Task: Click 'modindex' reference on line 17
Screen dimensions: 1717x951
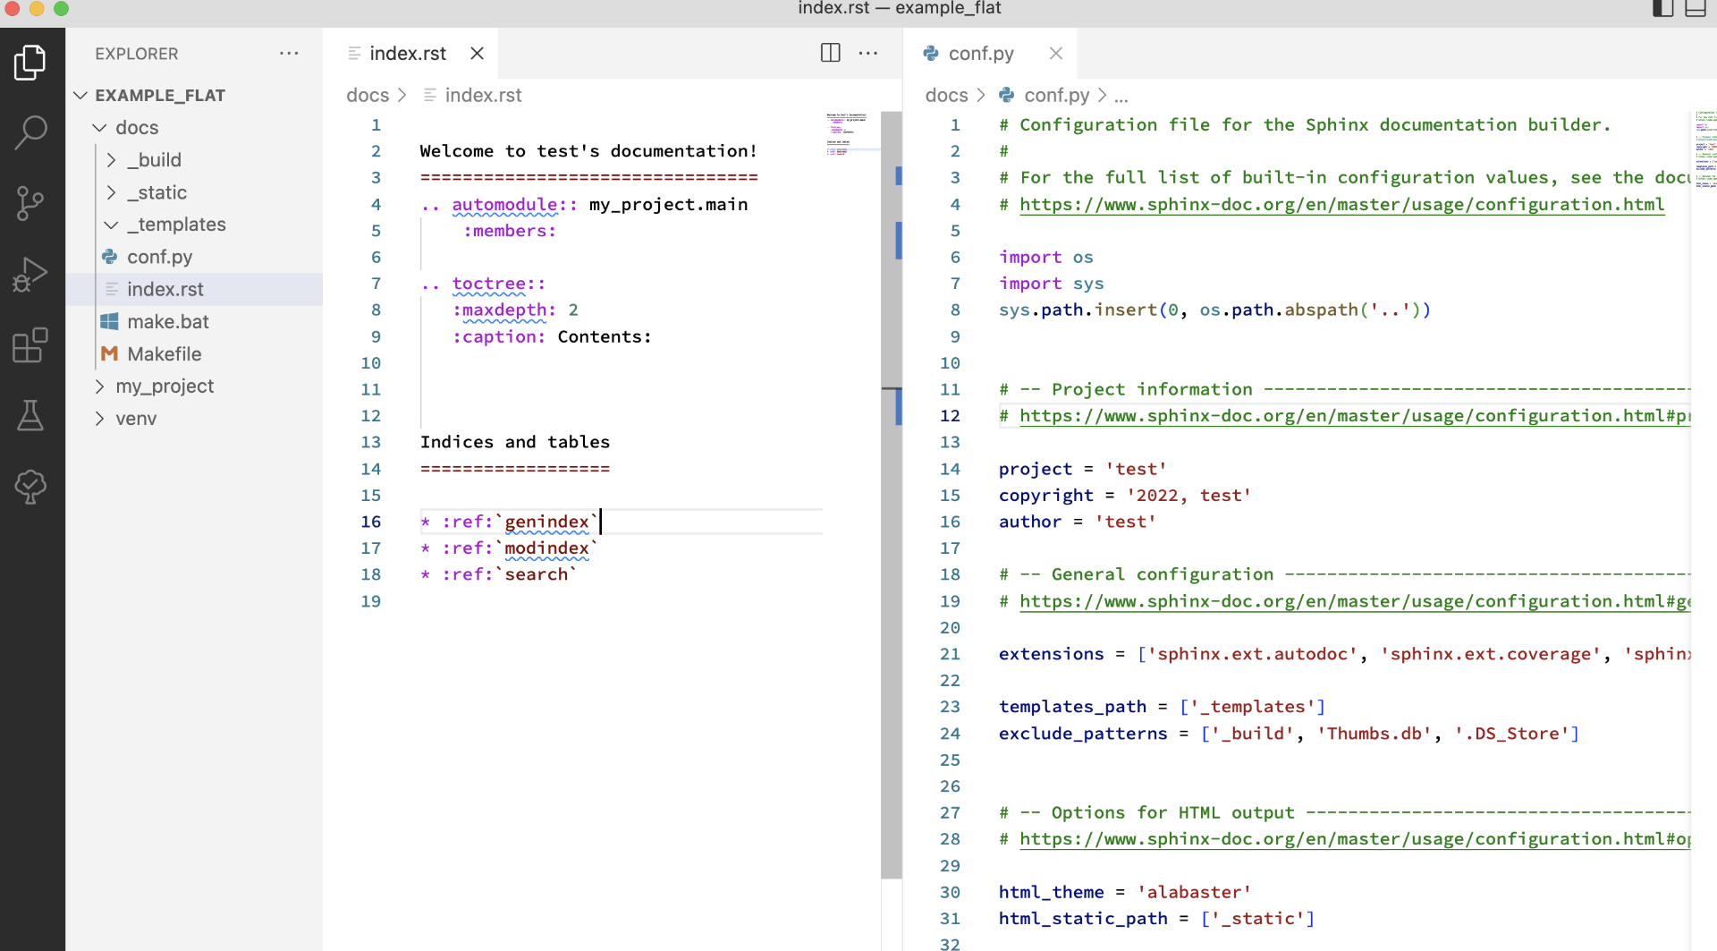Action: coord(546,548)
